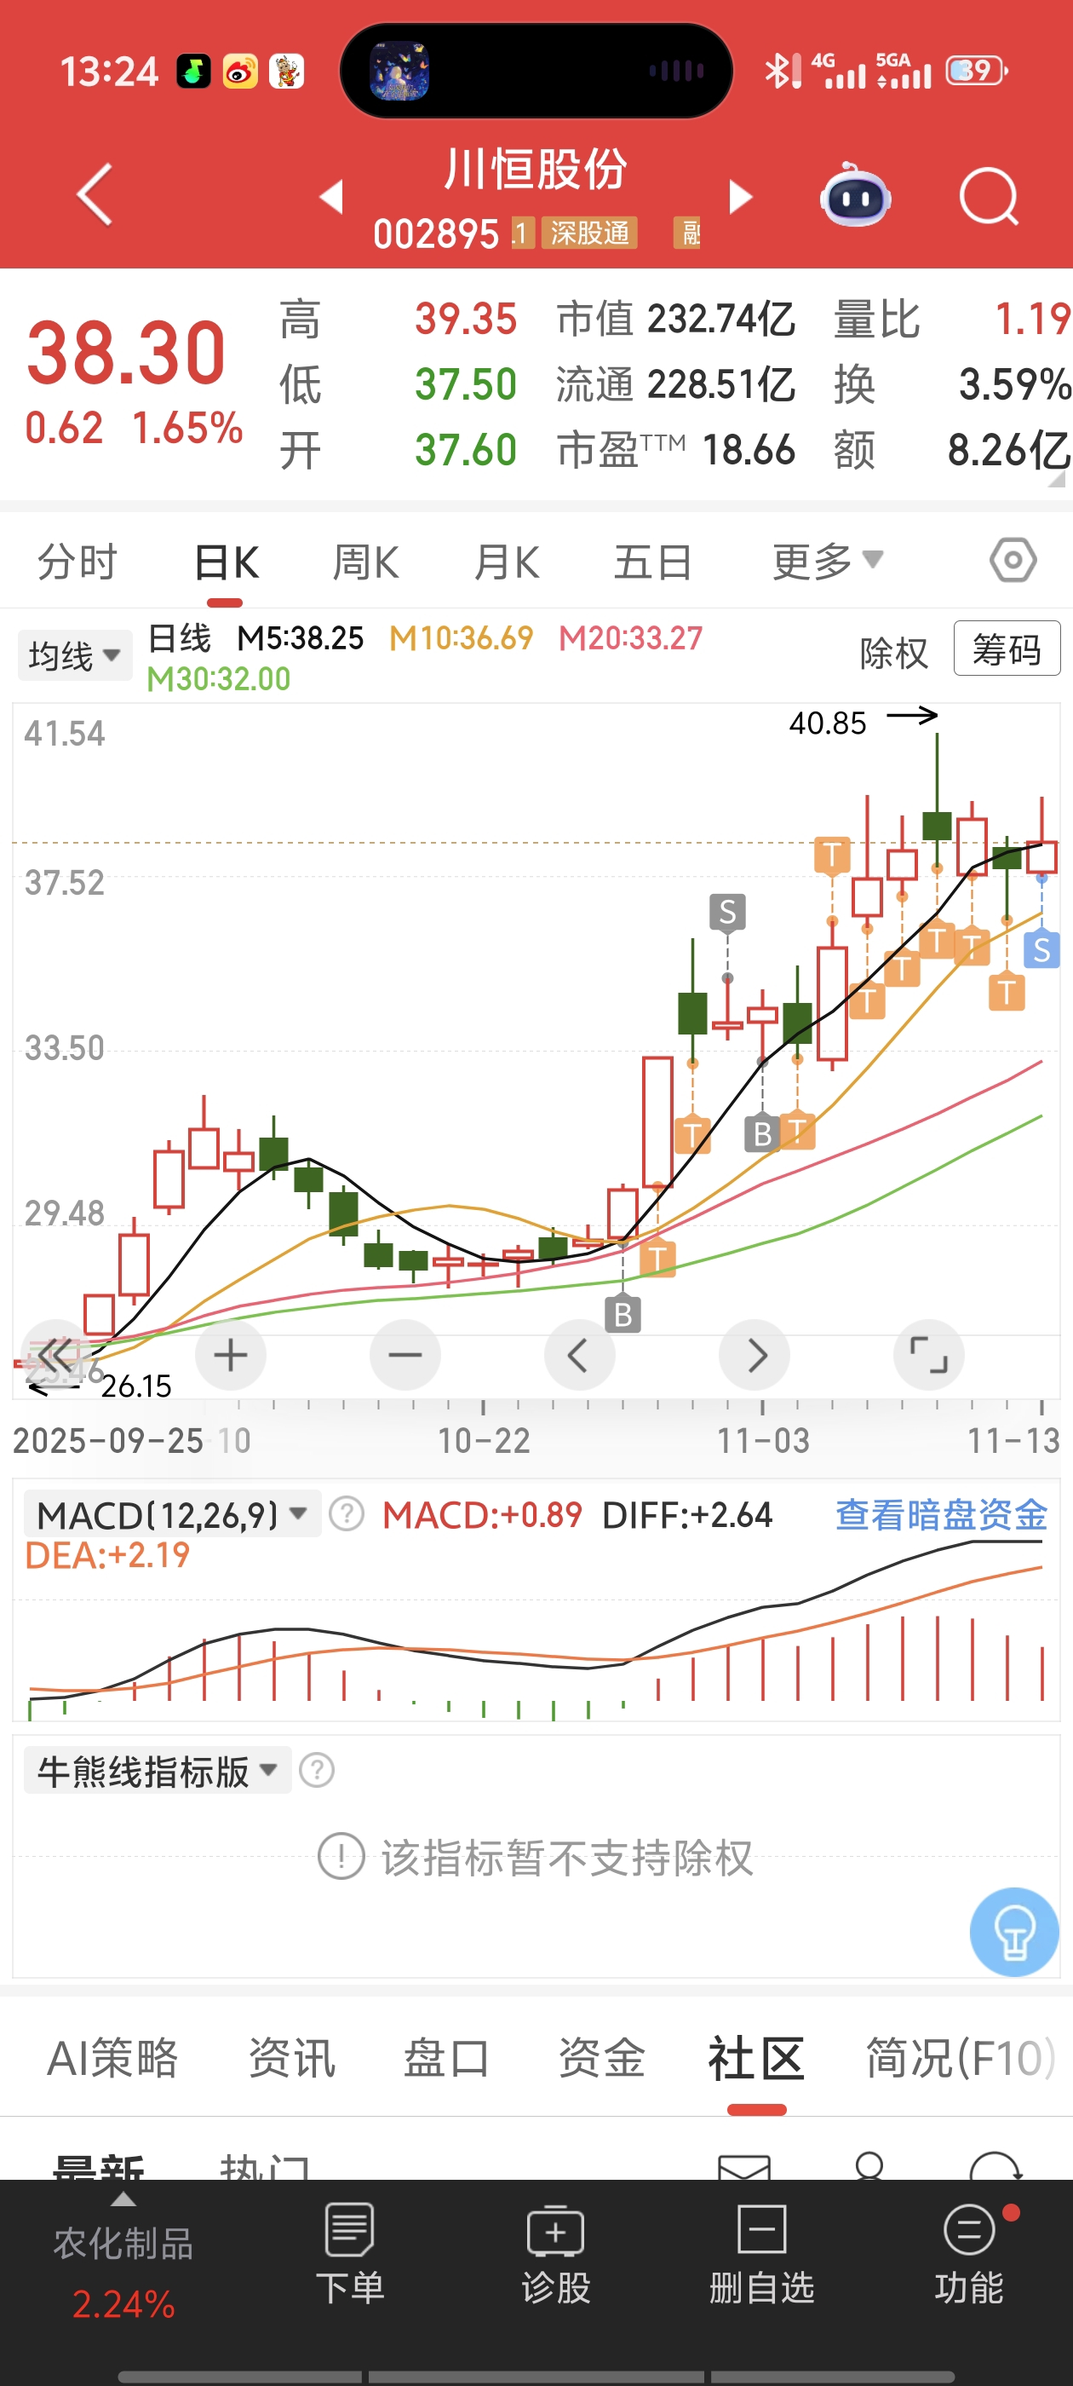1073x2386 pixels.
Task: Select 周K chart tab
Action: [365, 562]
